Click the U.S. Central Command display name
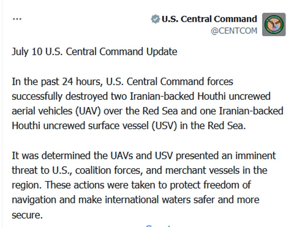This screenshot has height=227, width=294. tap(209, 19)
